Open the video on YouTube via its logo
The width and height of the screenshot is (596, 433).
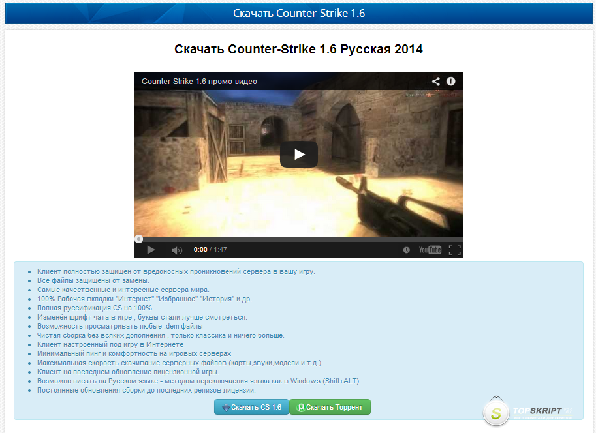[430, 250]
